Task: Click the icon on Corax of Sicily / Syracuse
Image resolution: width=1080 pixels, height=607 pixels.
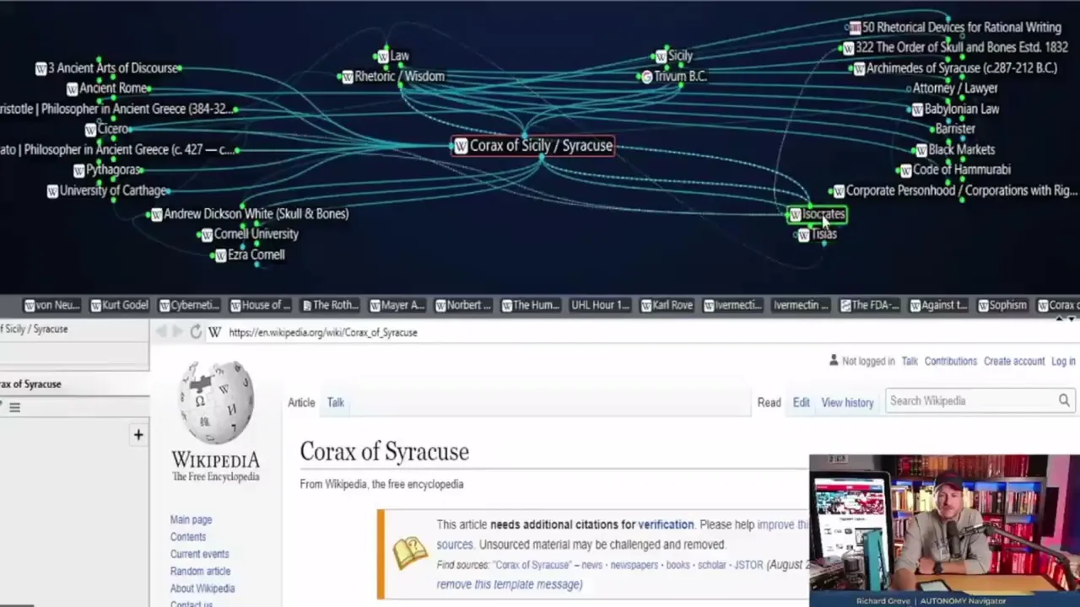Action: point(461,147)
